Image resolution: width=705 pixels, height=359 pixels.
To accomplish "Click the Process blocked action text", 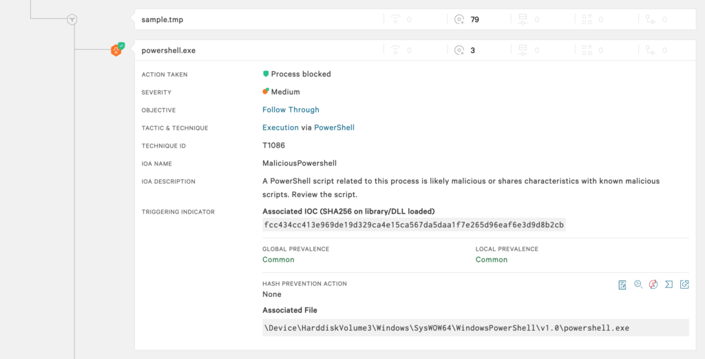I will [x=301, y=74].
